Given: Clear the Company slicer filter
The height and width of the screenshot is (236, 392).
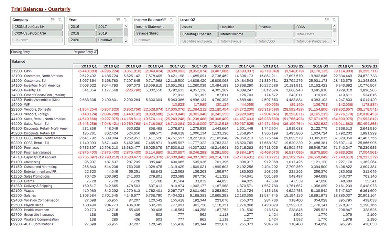Looking at the screenshot, I should 60,20.
